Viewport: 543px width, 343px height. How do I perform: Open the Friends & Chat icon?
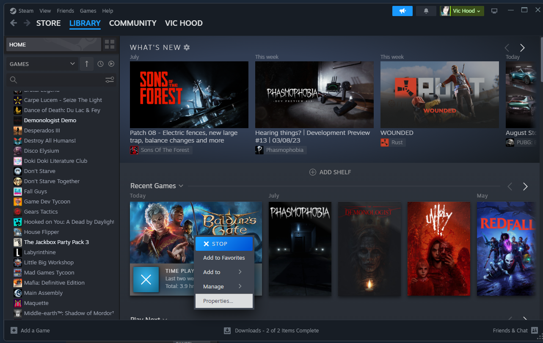[x=534, y=330]
